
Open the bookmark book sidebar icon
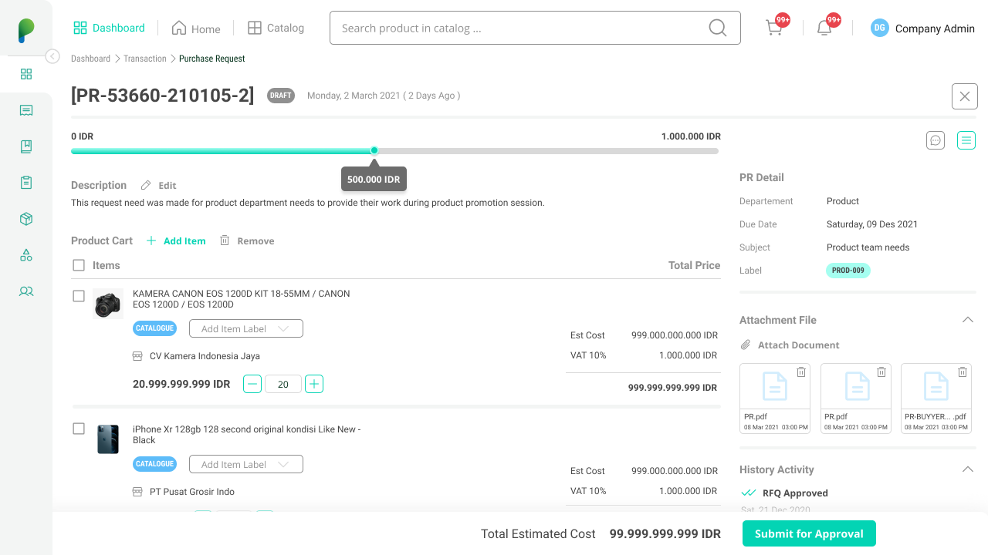coord(26,146)
